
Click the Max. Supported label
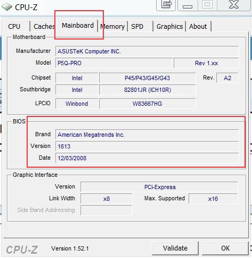165,198
